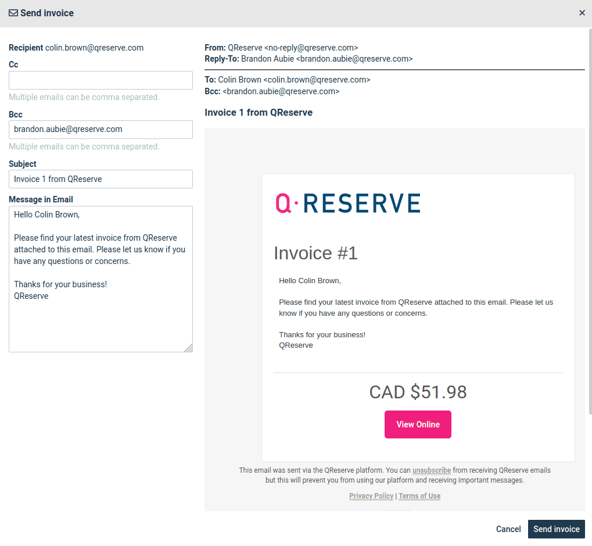This screenshot has height=546, width=592.
Task: Click the unsubscribe link
Action: tap(431, 470)
